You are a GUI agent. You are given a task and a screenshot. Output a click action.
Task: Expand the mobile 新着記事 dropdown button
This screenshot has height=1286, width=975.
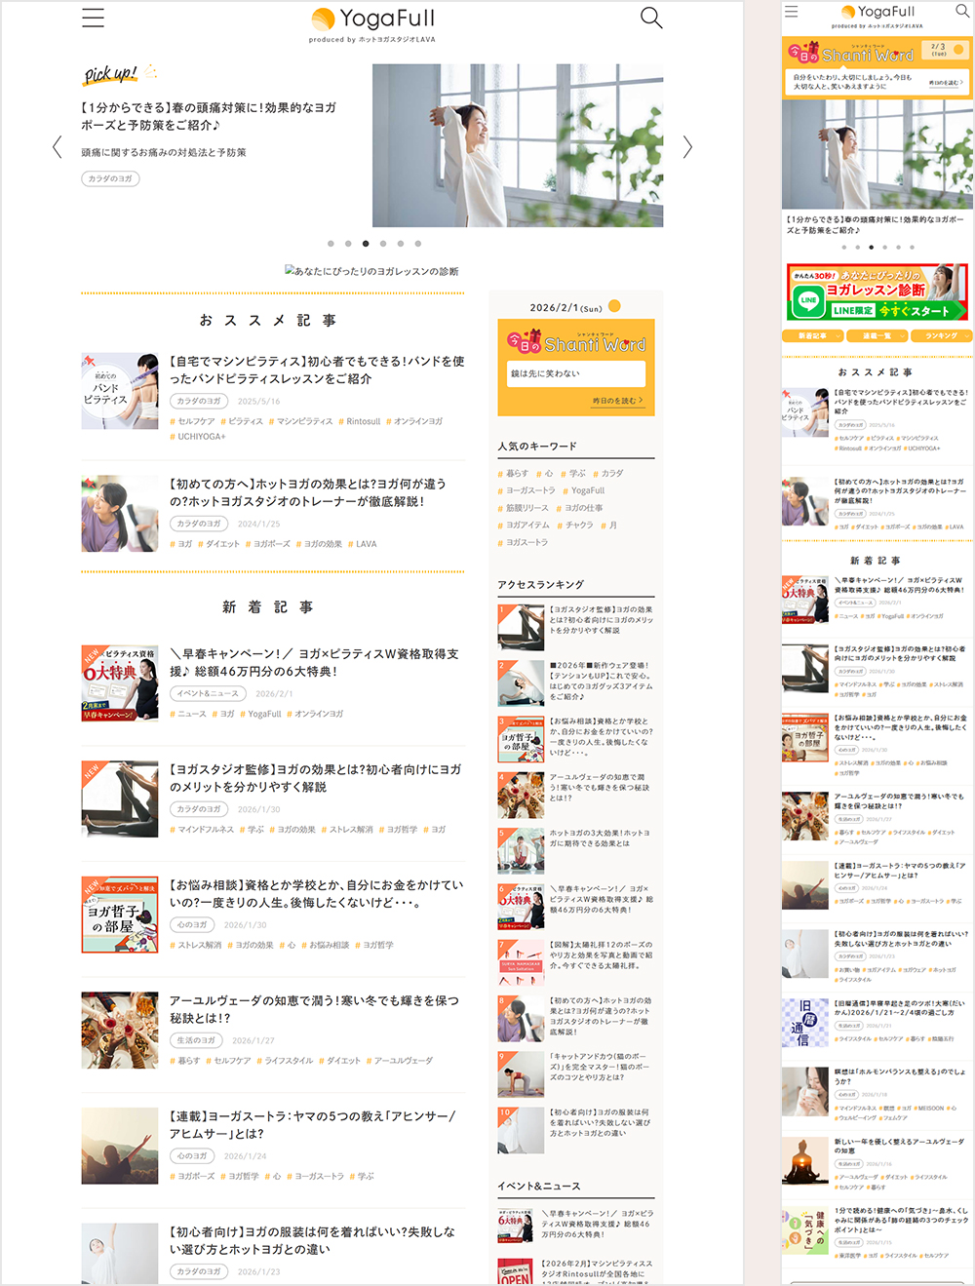click(x=813, y=335)
